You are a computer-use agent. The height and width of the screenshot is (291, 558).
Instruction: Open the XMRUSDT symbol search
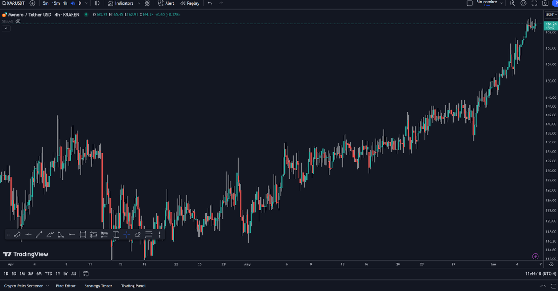coord(13,3)
